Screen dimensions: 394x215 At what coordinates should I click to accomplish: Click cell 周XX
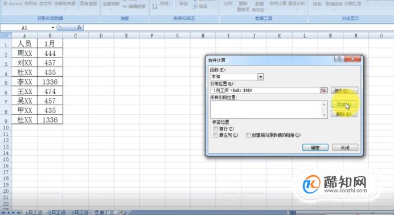[x=24, y=53]
